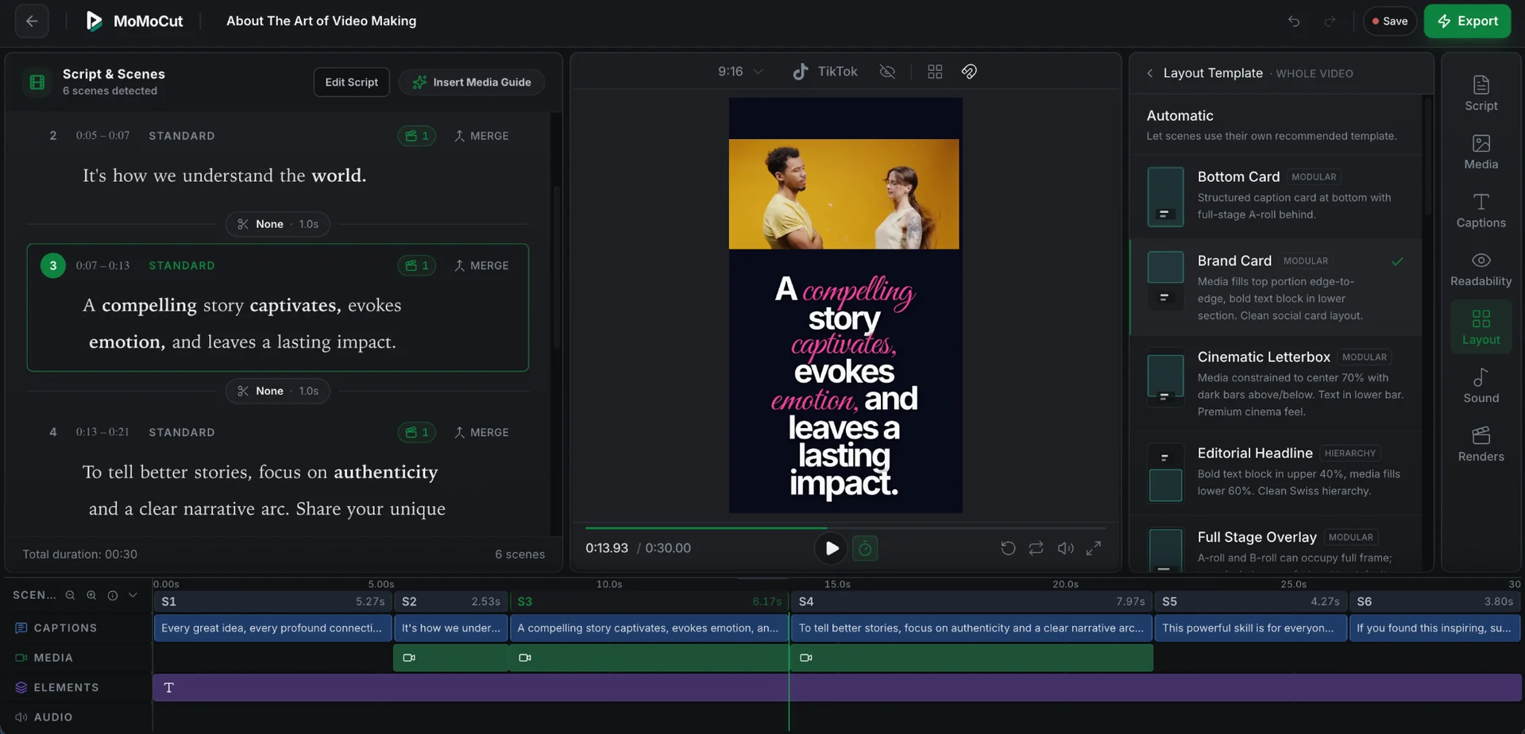Select the Automatic layout option
Image resolution: width=1525 pixels, height=734 pixels.
click(x=1276, y=125)
